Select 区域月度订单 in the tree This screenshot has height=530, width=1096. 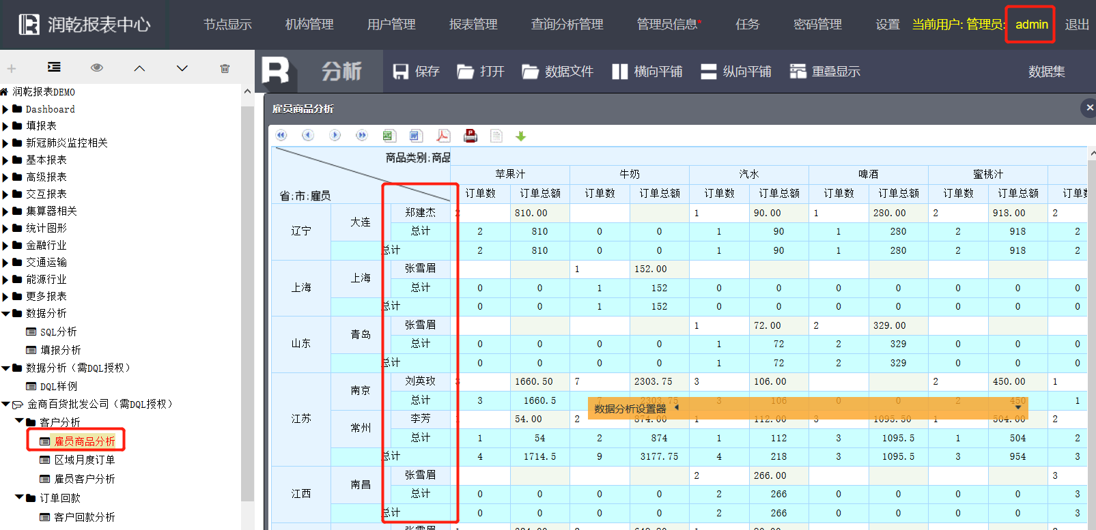pyautogui.click(x=84, y=460)
